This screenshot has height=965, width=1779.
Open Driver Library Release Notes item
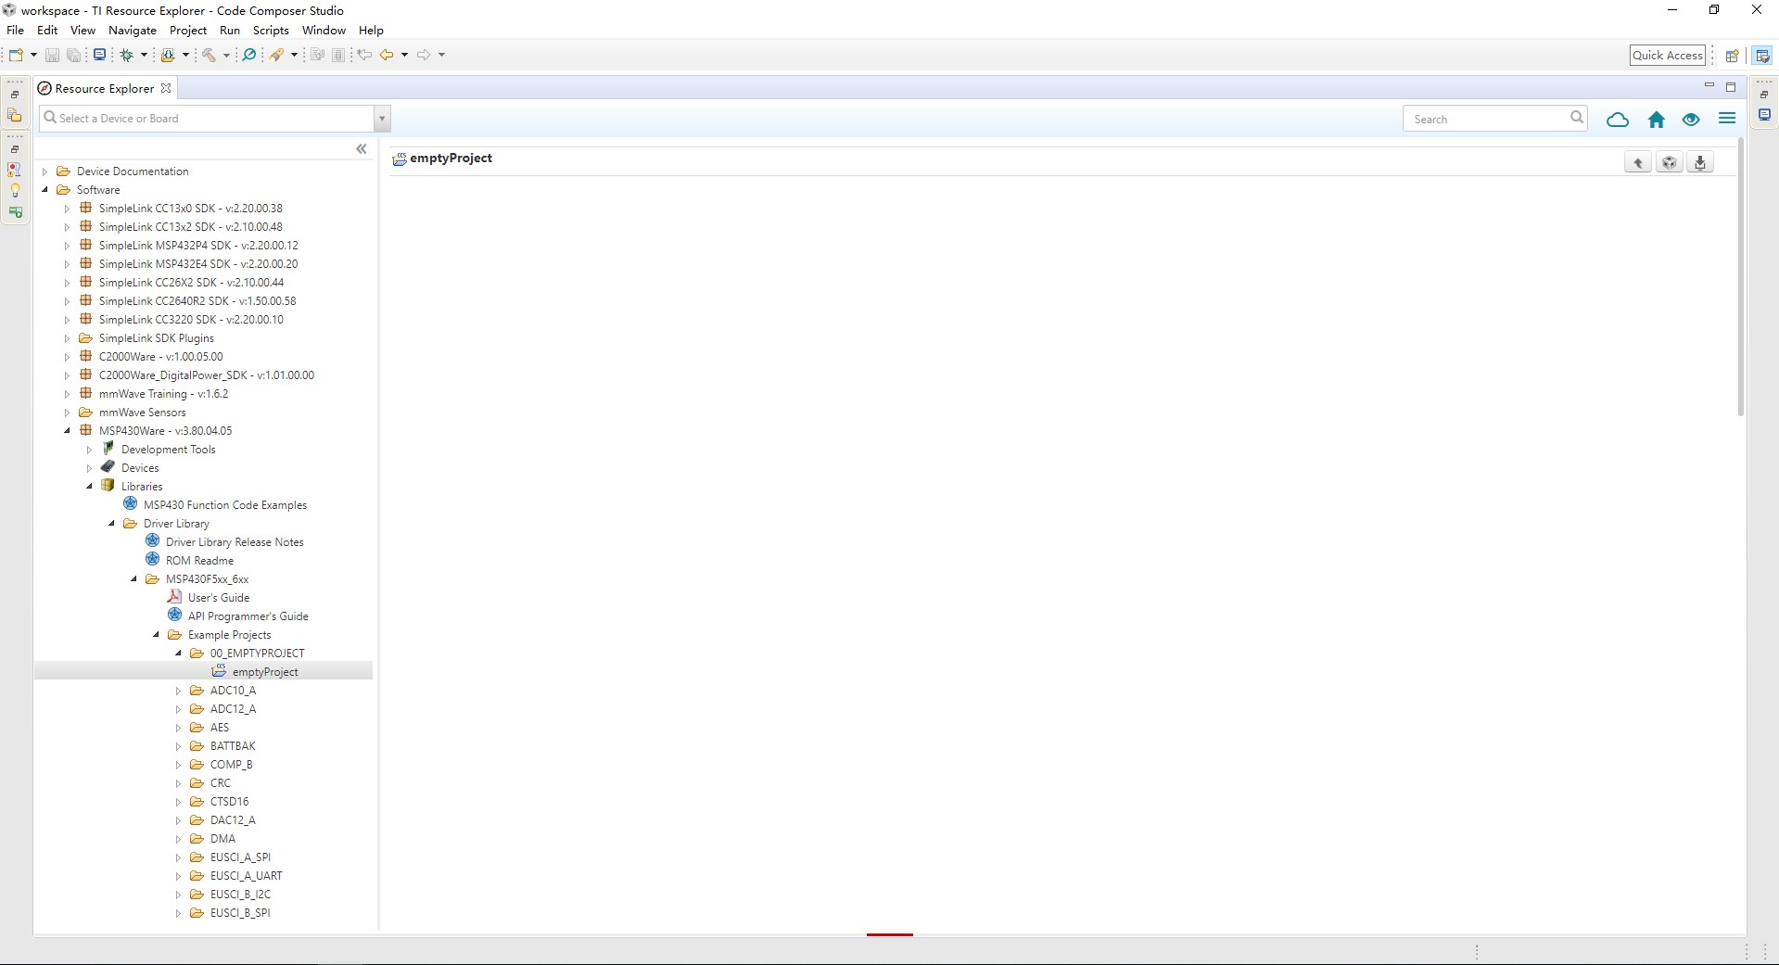click(x=235, y=542)
